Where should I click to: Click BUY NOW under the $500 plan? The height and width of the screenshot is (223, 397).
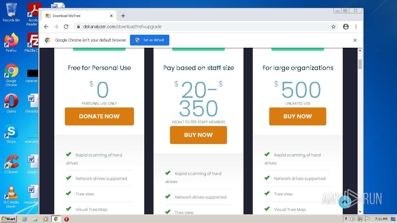298,116
